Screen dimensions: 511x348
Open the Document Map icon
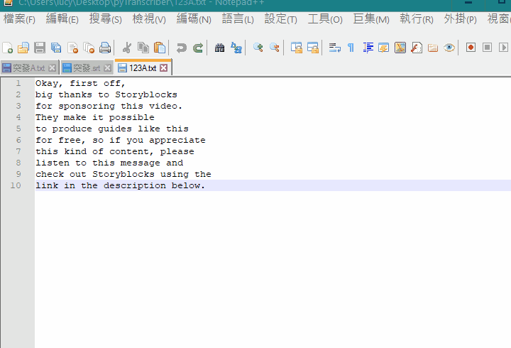pos(400,48)
